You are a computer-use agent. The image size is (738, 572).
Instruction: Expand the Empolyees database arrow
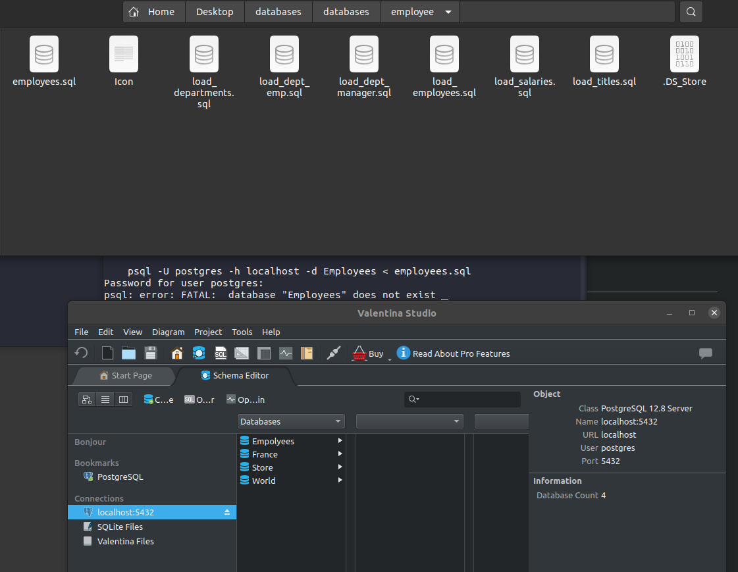coord(340,441)
